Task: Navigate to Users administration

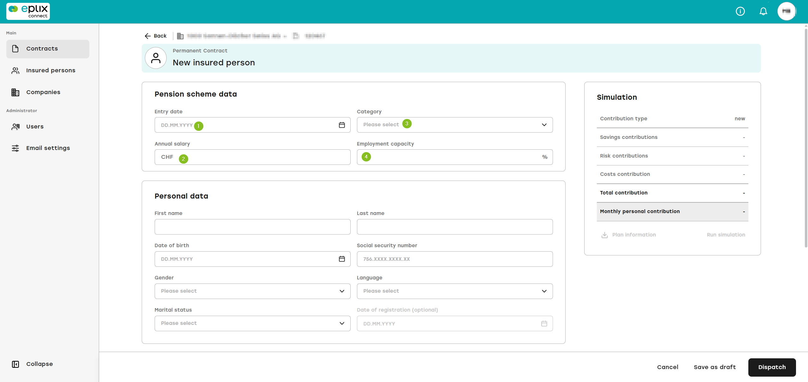Action: pyautogui.click(x=48, y=127)
